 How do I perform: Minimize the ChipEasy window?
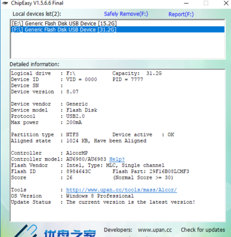[186, 3]
